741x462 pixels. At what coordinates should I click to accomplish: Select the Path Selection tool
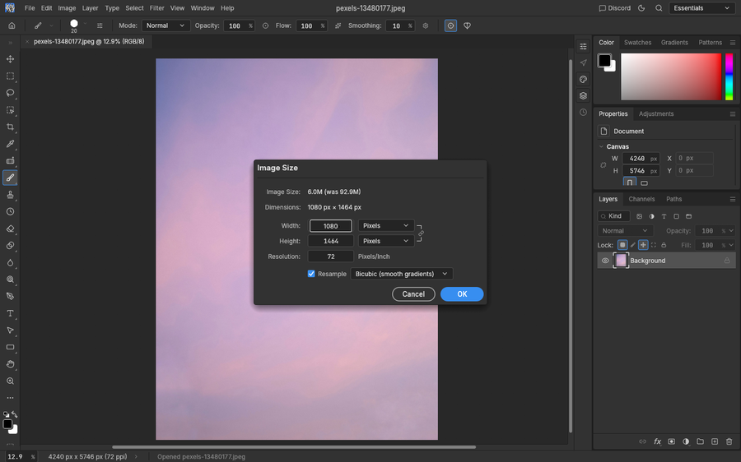coord(10,330)
